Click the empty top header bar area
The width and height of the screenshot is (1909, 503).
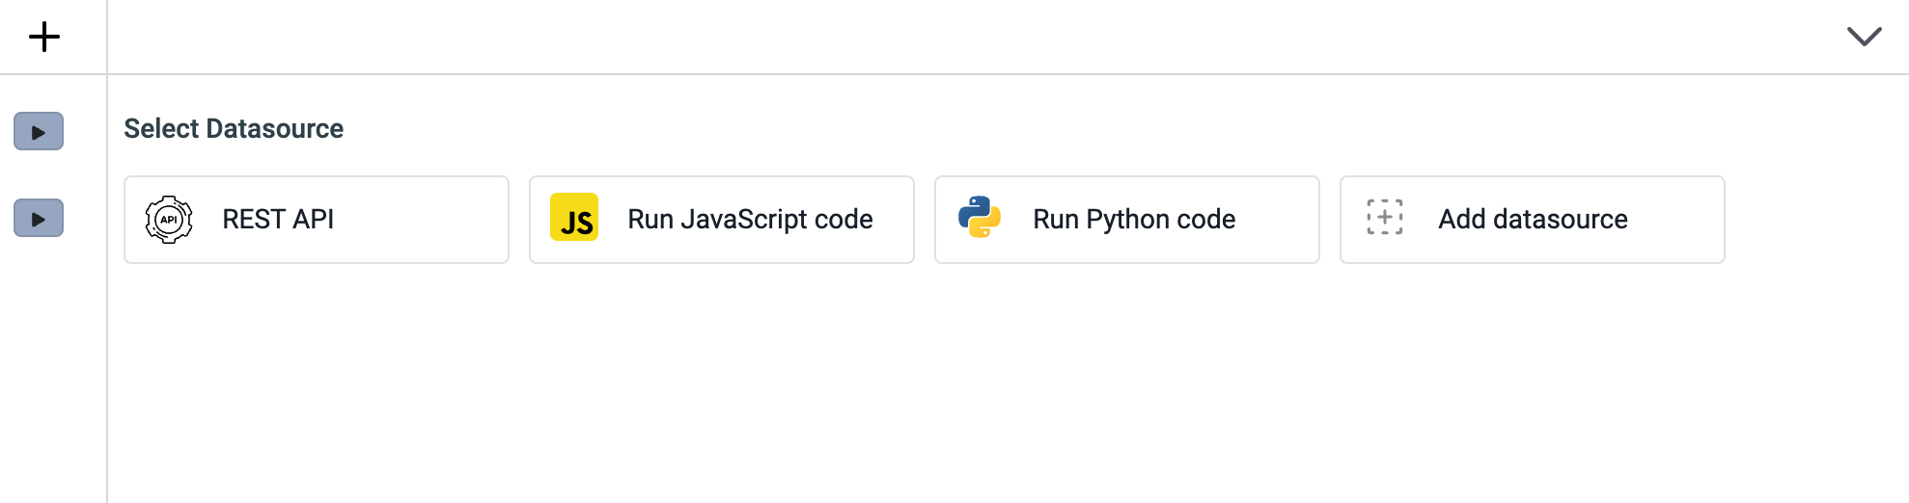965,37
